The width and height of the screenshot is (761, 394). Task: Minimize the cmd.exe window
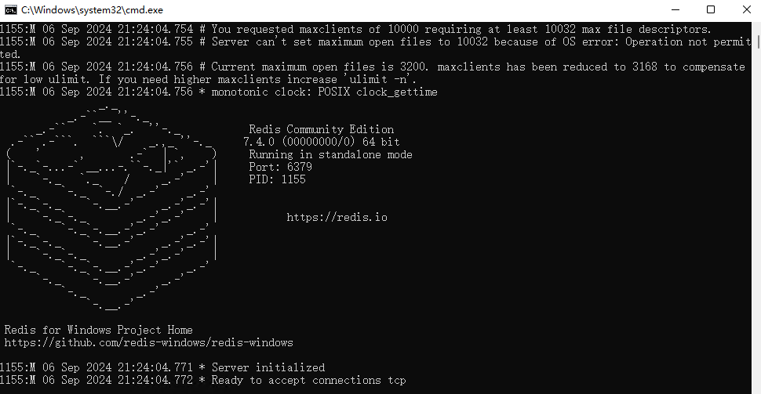pos(675,9)
